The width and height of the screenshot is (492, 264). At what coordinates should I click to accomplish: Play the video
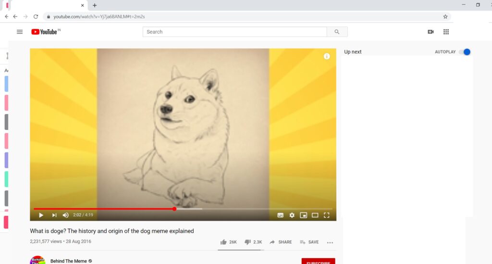pos(41,215)
